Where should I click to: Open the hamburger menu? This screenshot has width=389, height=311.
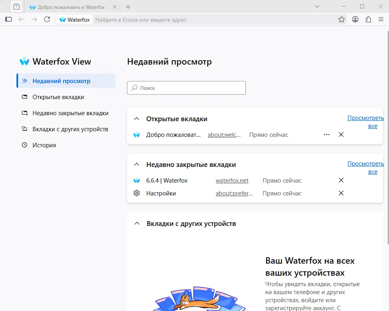click(x=381, y=19)
